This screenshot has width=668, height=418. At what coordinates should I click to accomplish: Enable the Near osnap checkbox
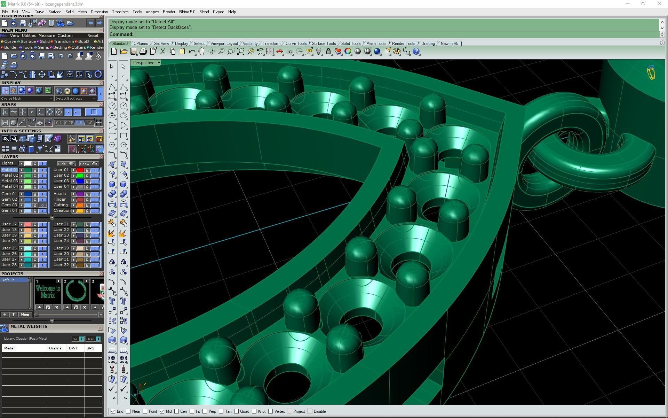pyautogui.click(x=128, y=411)
